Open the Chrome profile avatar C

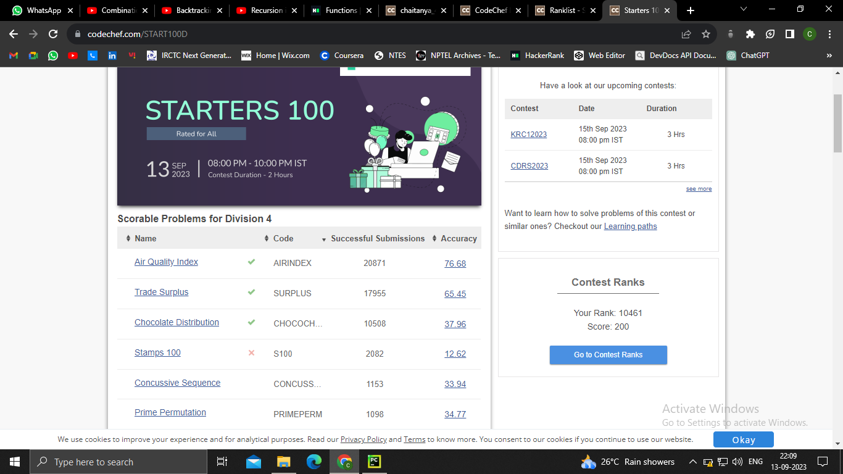click(809, 34)
